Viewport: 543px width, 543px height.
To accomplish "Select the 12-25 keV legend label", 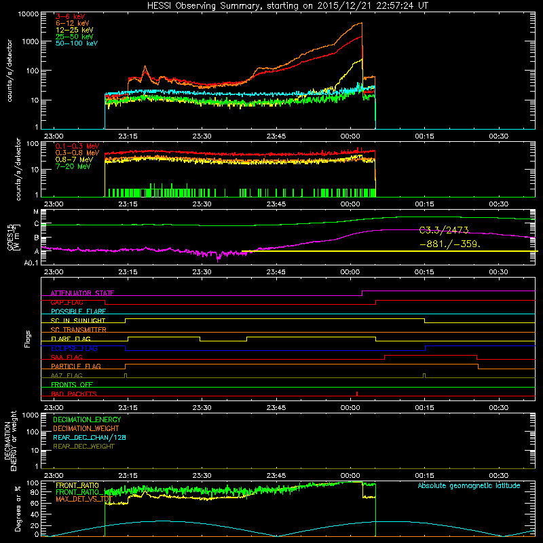I will 74,30.
